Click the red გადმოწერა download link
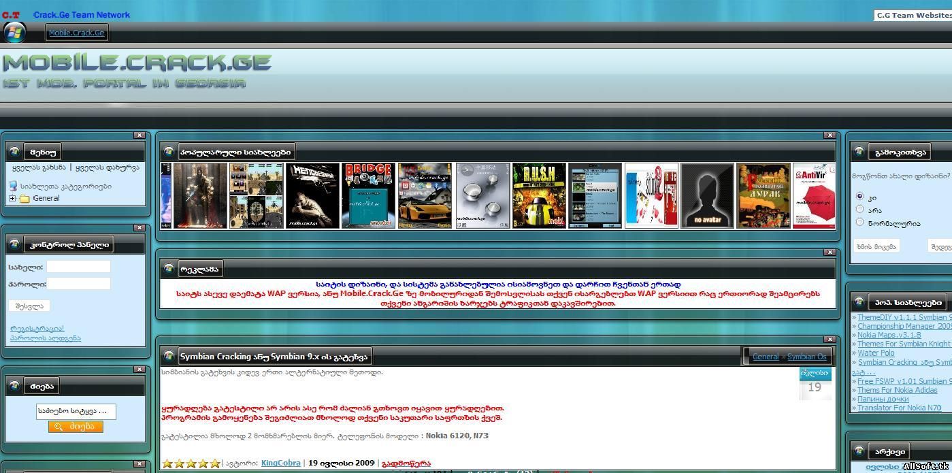 pyautogui.click(x=406, y=463)
